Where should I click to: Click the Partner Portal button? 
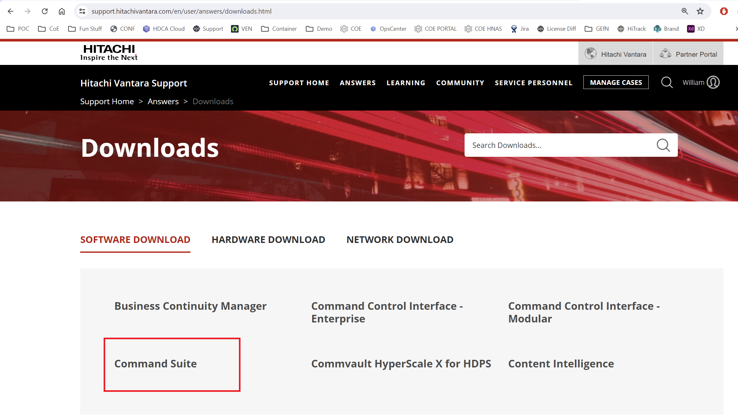tap(688, 54)
